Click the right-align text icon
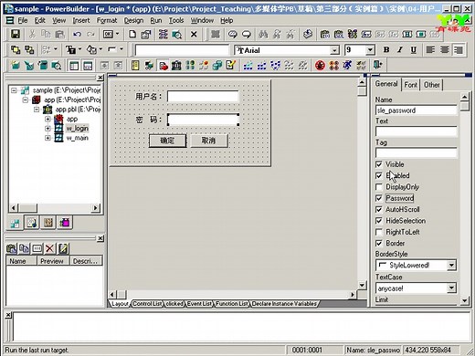Viewport: 475px width, 356px height. pos(458,49)
